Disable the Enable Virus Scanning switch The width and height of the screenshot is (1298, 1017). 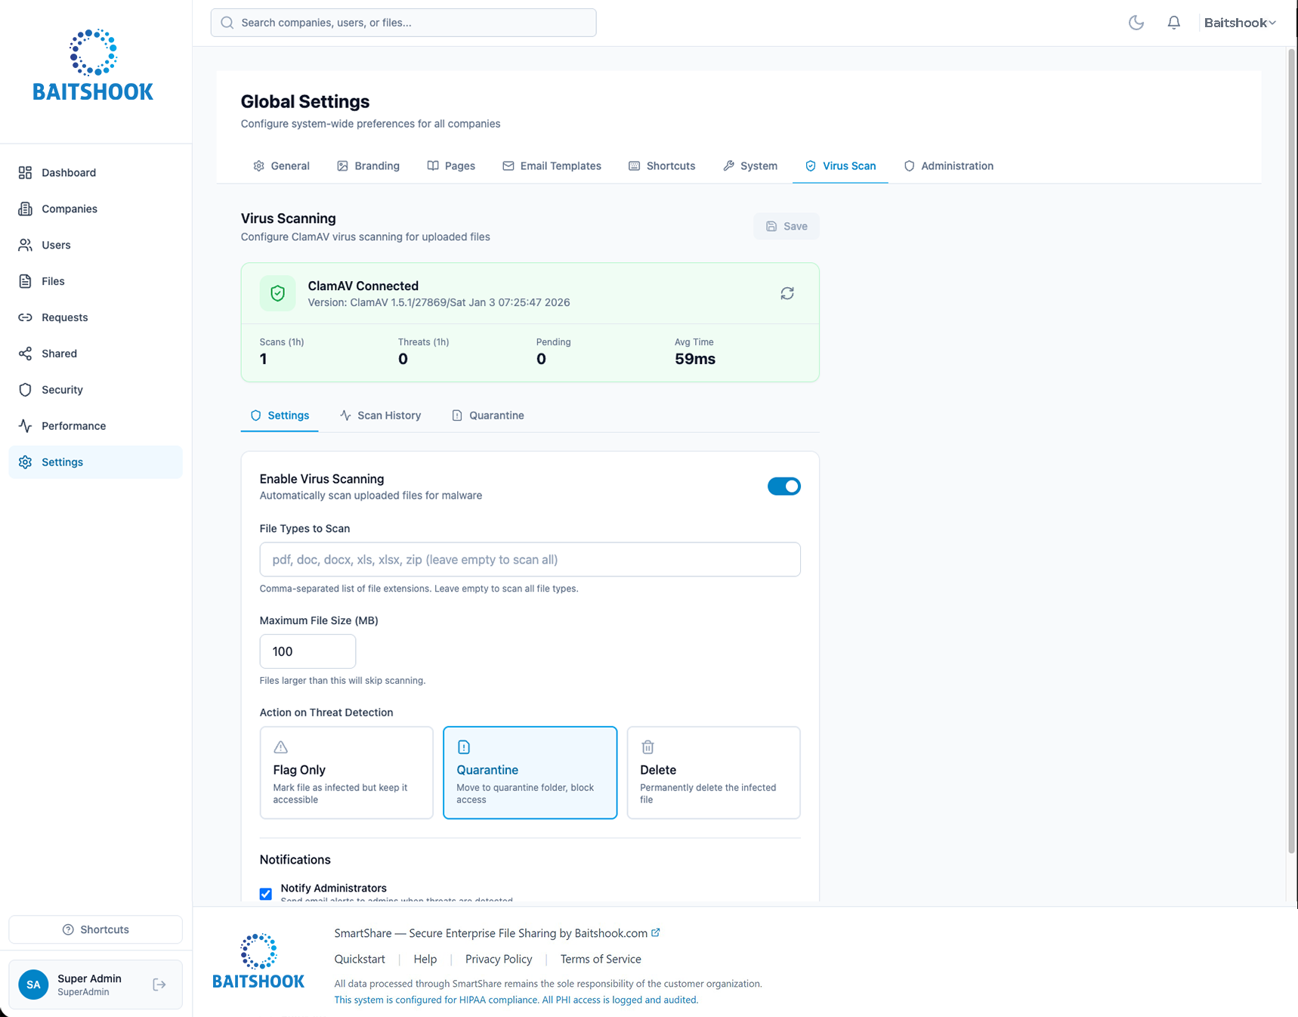pyautogui.click(x=783, y=487)
